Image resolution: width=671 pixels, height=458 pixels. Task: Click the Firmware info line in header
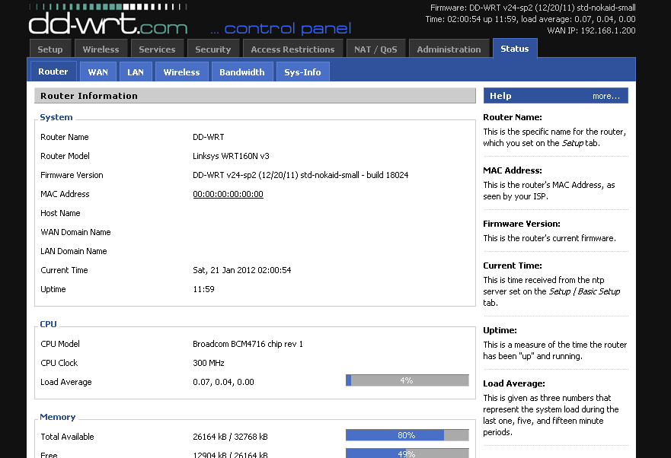(x=533, y=8)
